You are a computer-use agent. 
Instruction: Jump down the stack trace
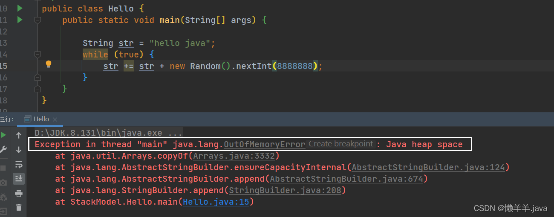click(19, 150)
